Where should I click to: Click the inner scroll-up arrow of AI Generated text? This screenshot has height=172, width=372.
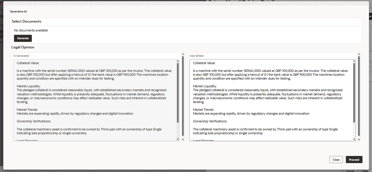(x=178, y=61)
